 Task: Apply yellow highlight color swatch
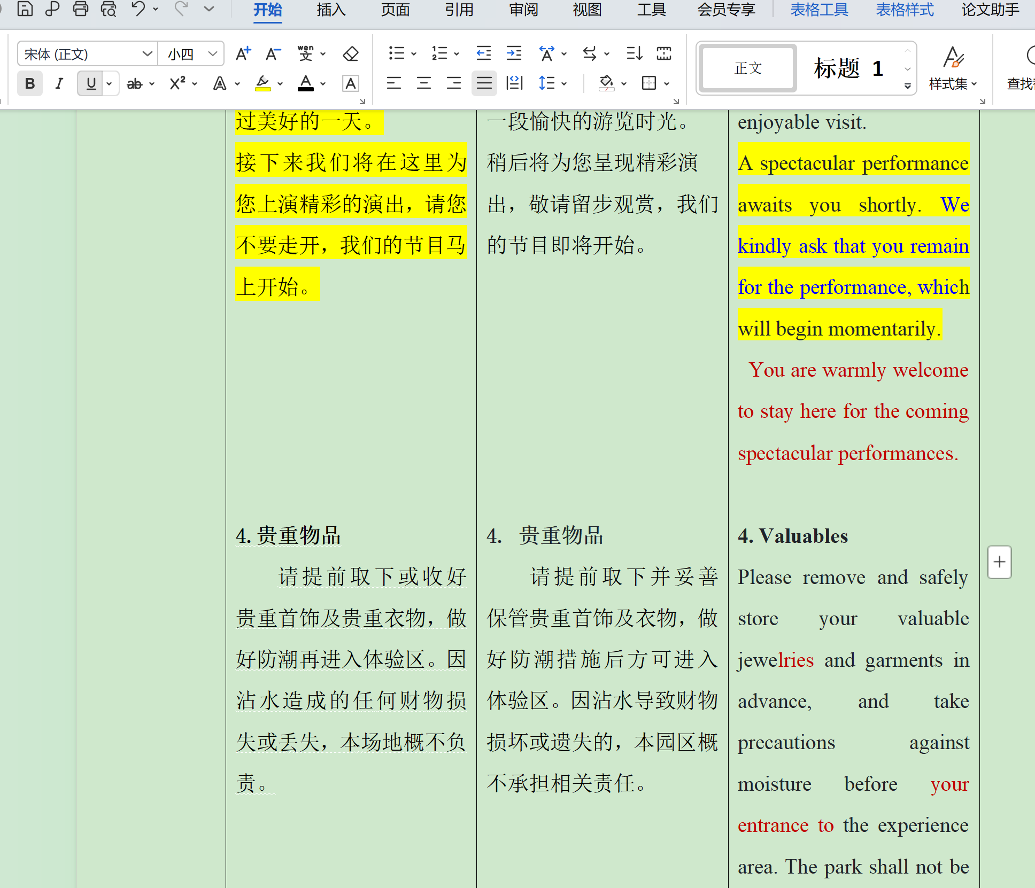pyautogui.click(x=262, y=84)
